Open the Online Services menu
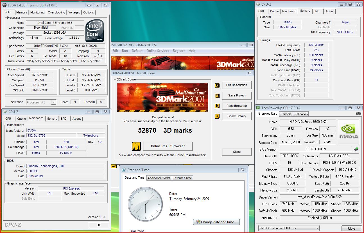The height and width of the screenshot is (233, 364). click(x=158, y=51)
